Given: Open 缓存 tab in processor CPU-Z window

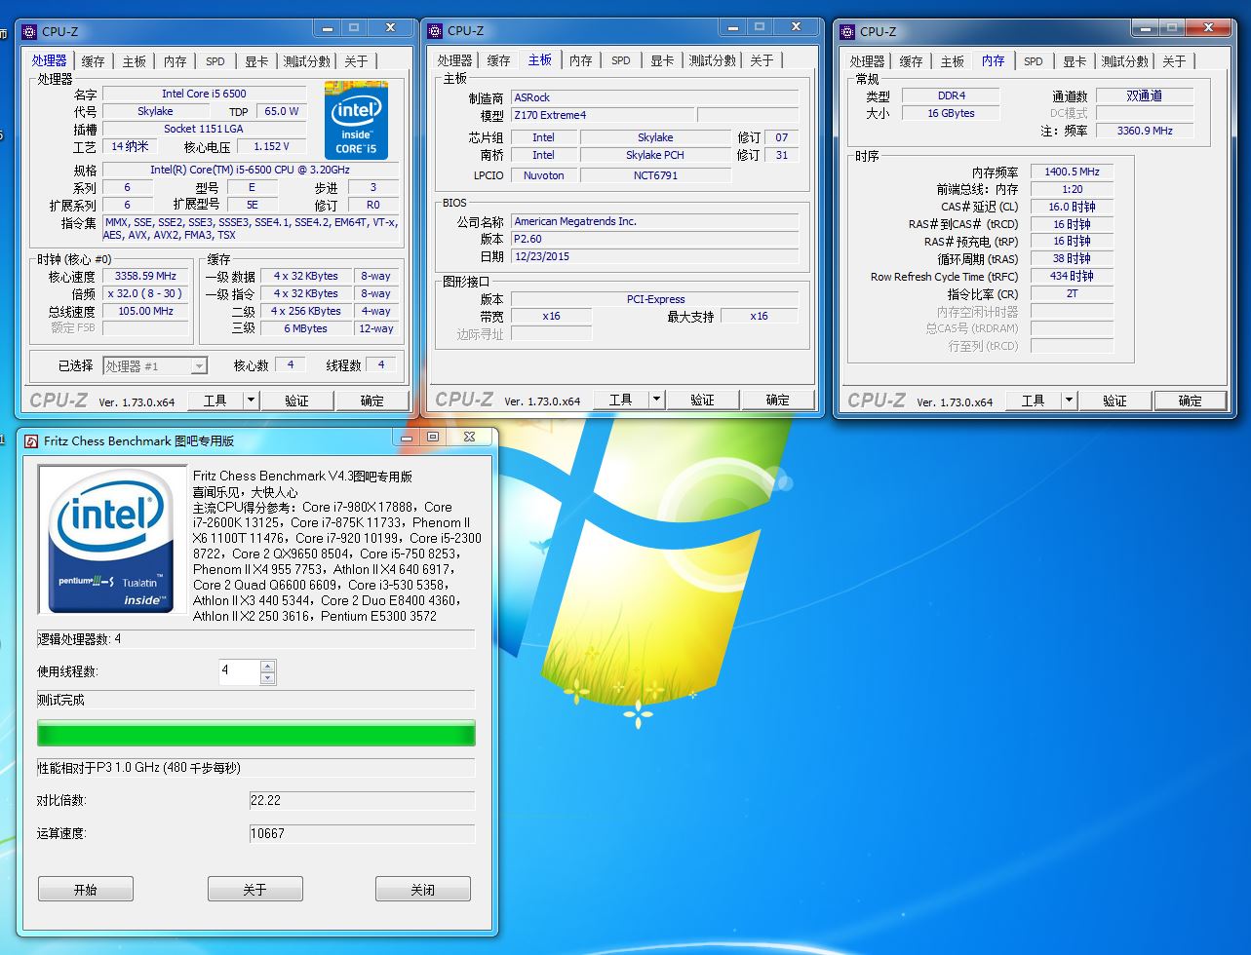Looking at the screenshot, I should tap(93, 61).
